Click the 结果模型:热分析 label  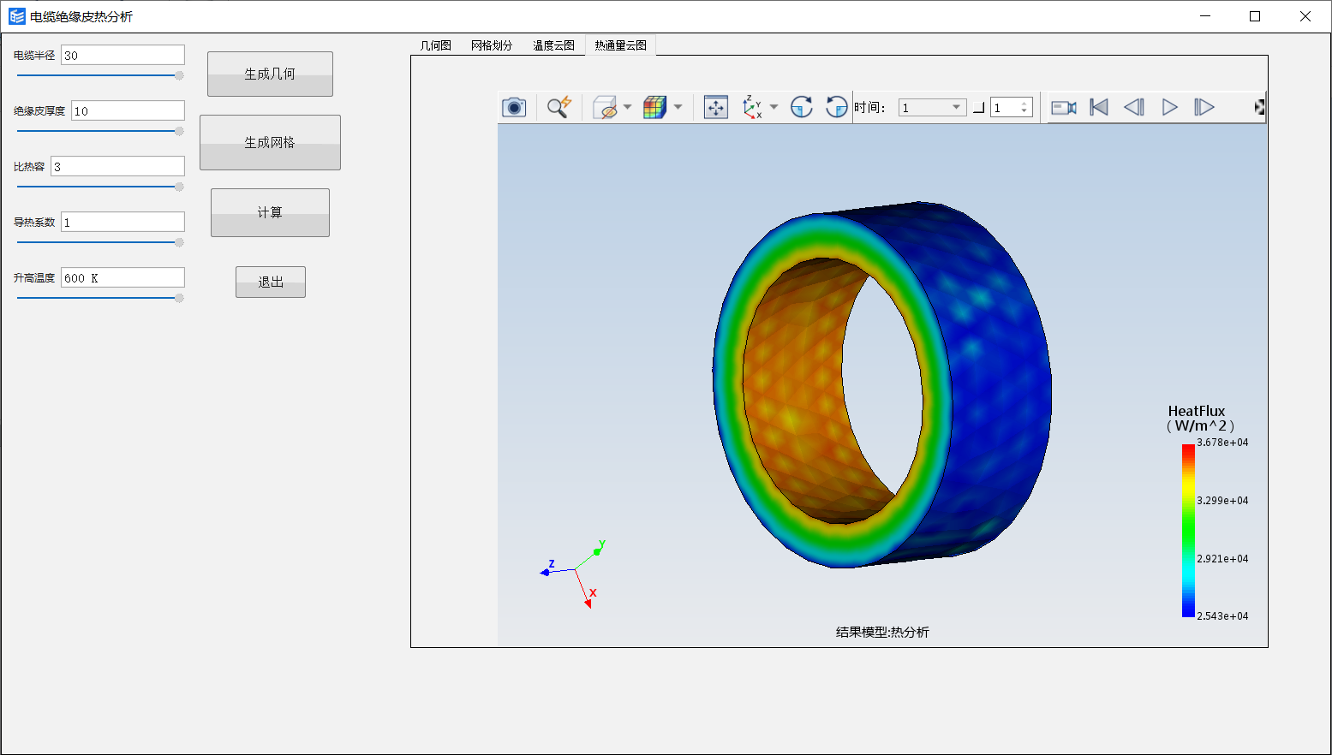[882, 632]
